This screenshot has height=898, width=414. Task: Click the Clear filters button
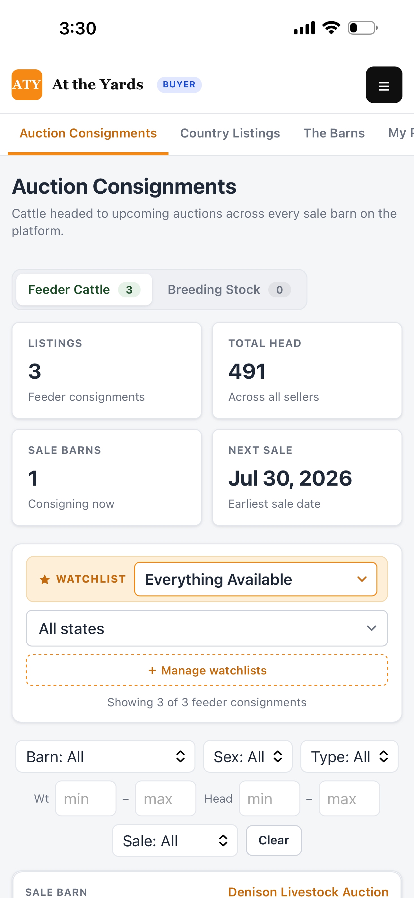tap(273, 840)
